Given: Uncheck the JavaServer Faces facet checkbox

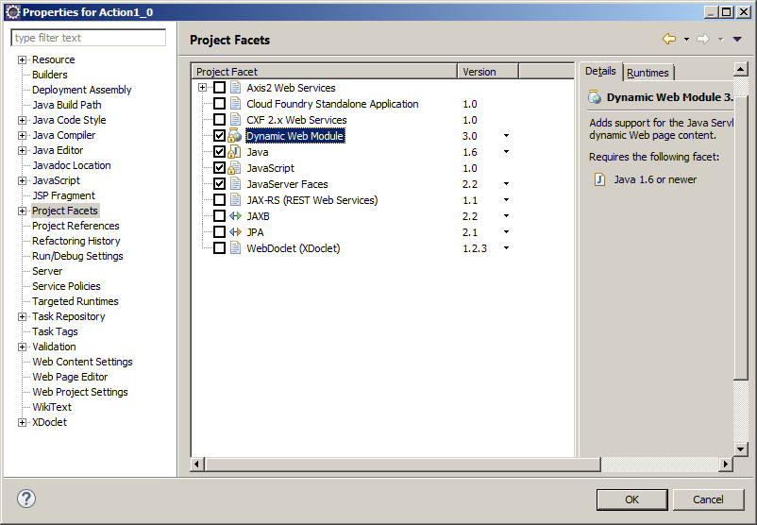Looking at the screenshot, I should (219, 183).
